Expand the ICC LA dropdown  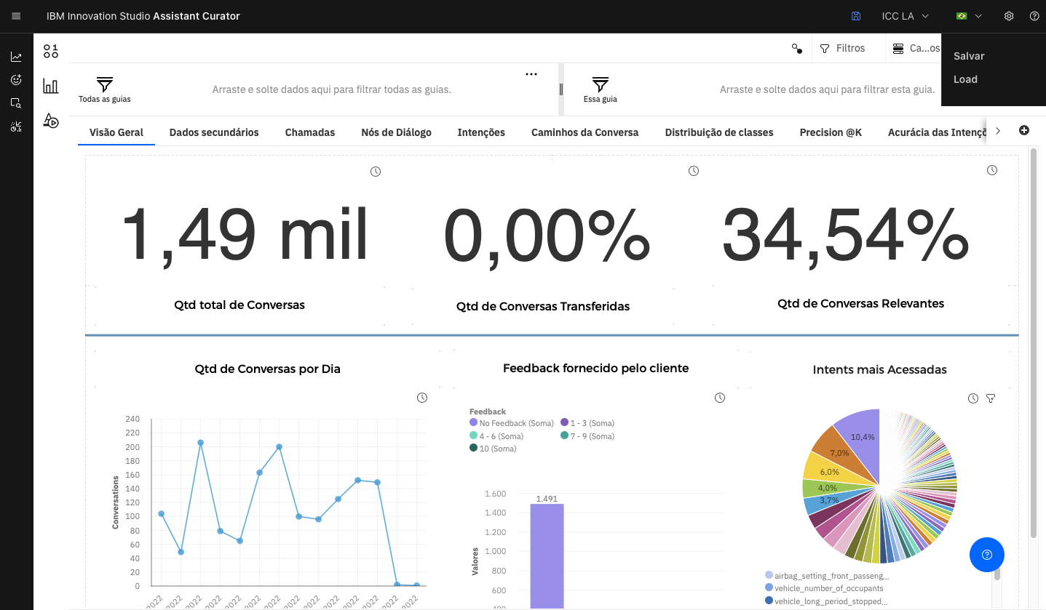point(906,16)
